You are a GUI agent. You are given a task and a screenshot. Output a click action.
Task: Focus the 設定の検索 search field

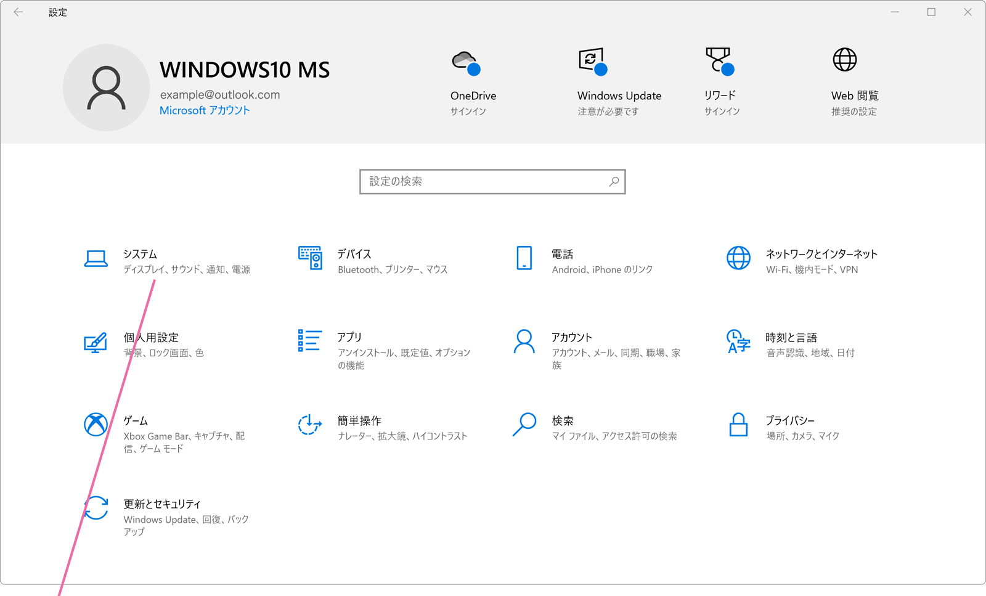click(492, 181)
